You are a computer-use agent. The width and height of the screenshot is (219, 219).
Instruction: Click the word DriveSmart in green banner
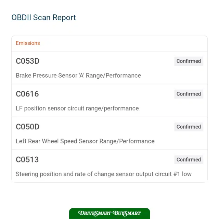95,213
